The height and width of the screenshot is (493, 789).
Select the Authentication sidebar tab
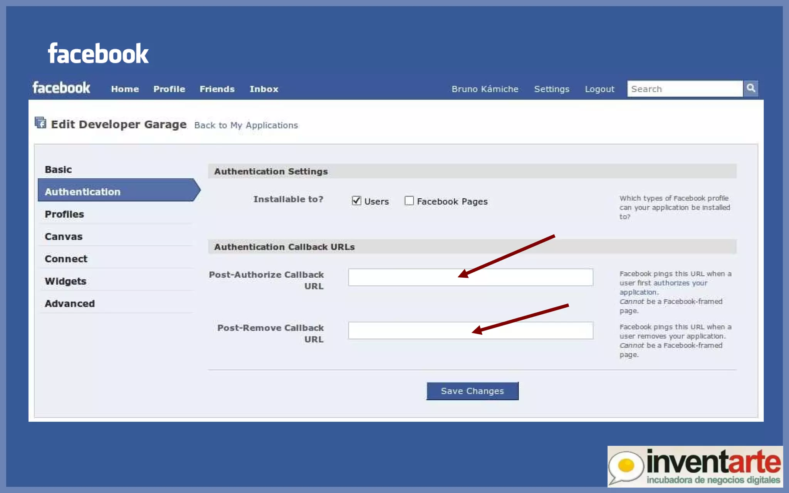pyautogui.click(x=83, y=192)
